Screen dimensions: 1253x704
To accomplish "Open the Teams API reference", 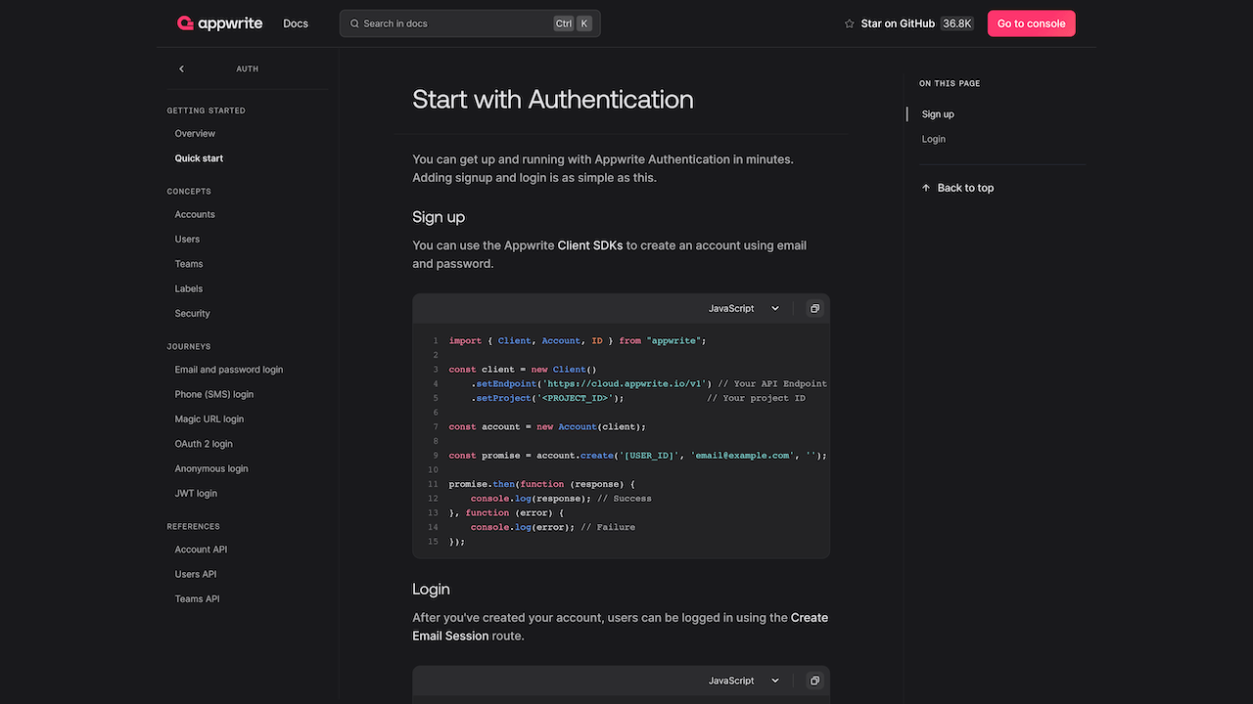I will (x=197, y=599).
